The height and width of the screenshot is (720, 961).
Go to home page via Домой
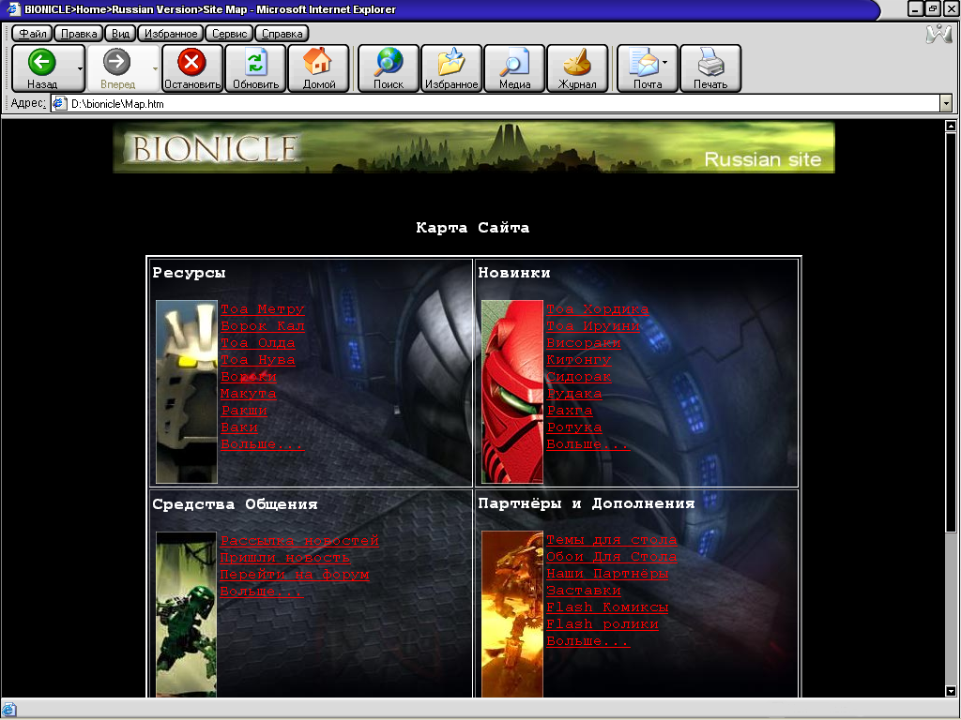(x=319, y=68)
